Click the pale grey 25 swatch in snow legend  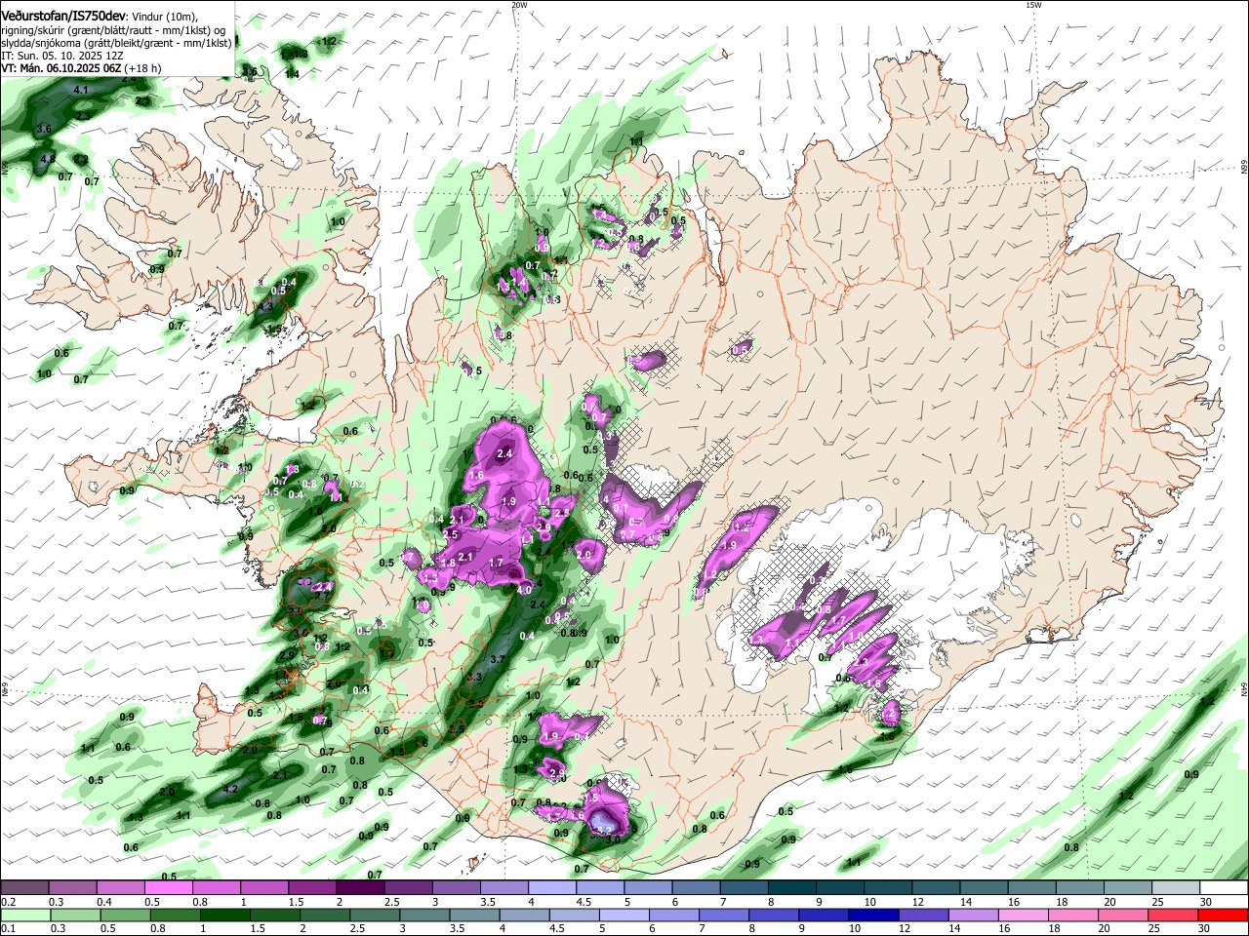click(1177, 888)
